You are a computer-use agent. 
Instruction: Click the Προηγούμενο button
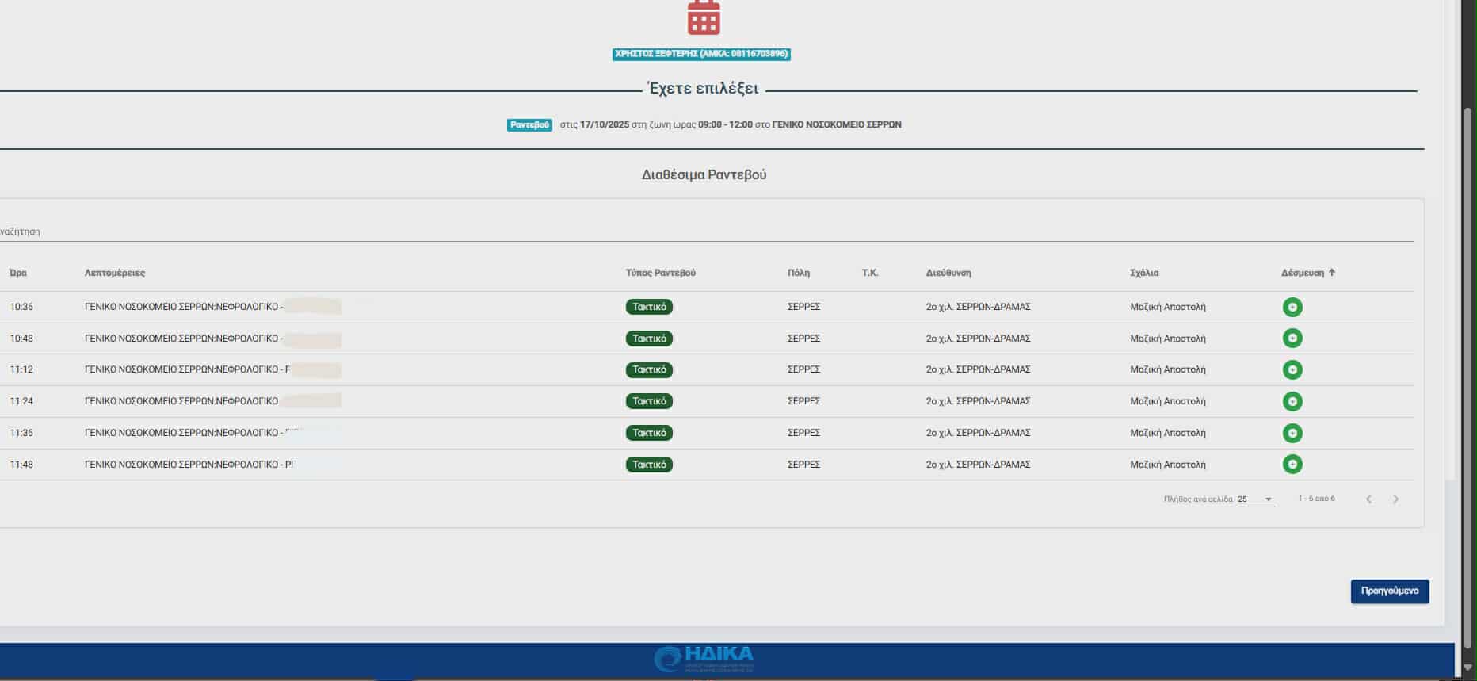pos(1389,591)
